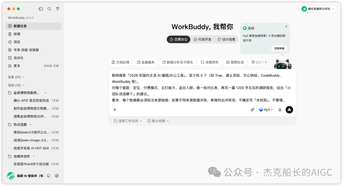Click the green 活动 megaphone icon
This screenshot has width=343, height=186.
pos(245,28)
